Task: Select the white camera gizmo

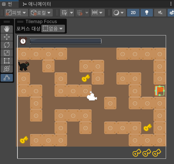Action: tap(92, 96)
